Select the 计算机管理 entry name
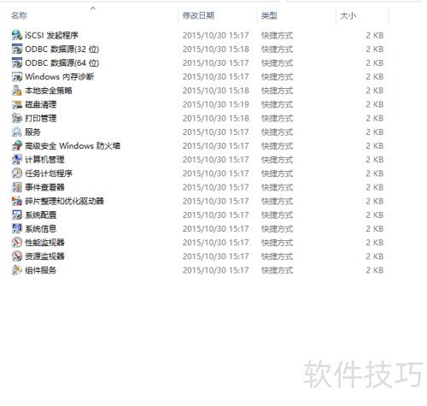 coord(44,160)
